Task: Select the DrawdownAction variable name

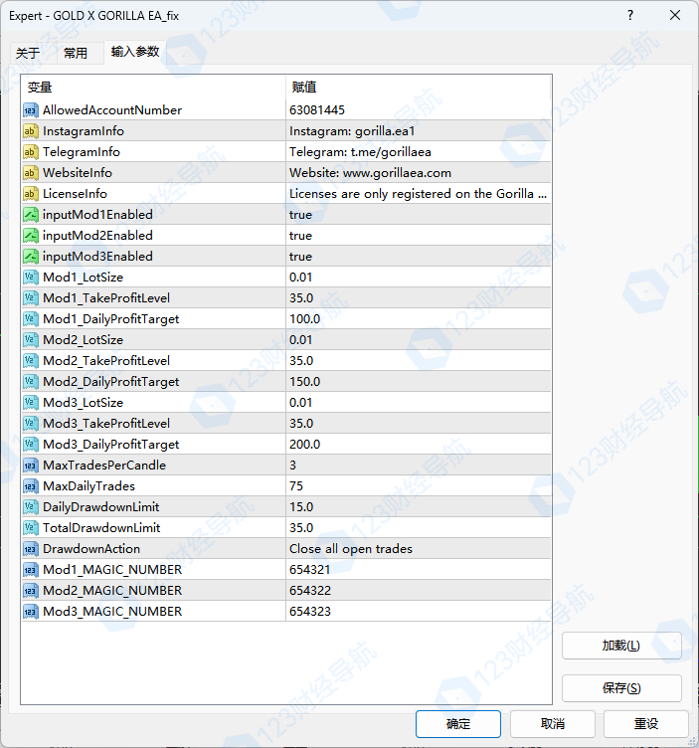Action: (91, 549)
